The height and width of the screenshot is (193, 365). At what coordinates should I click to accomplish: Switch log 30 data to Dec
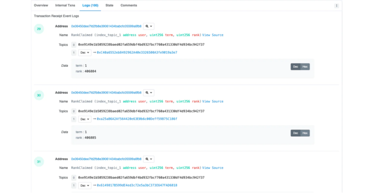click(x=295, y=133)
